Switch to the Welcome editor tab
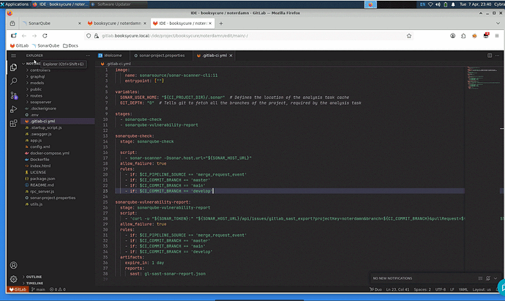505x301 pixels. 113,55
